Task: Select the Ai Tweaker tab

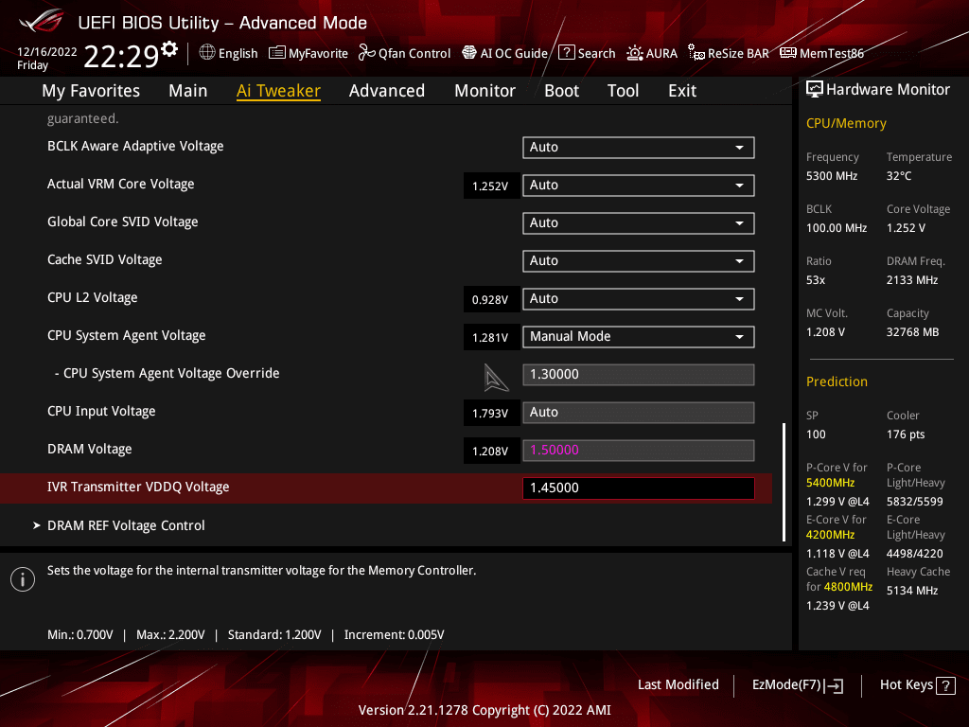Action: pos(278,91)
